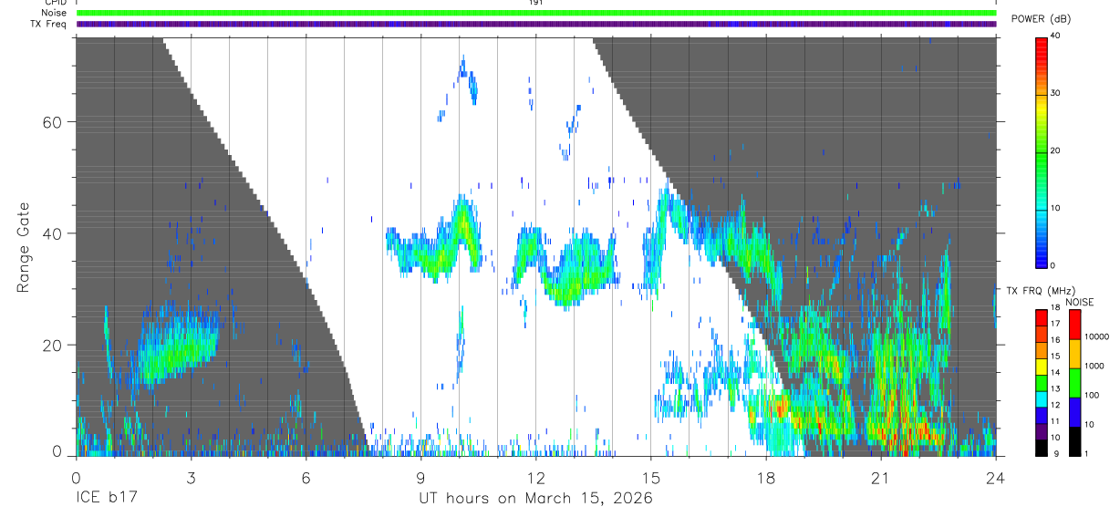1120x517 pixels.
Task: Click the green Noise strip above the plot
Action: [x=536, y=13]
